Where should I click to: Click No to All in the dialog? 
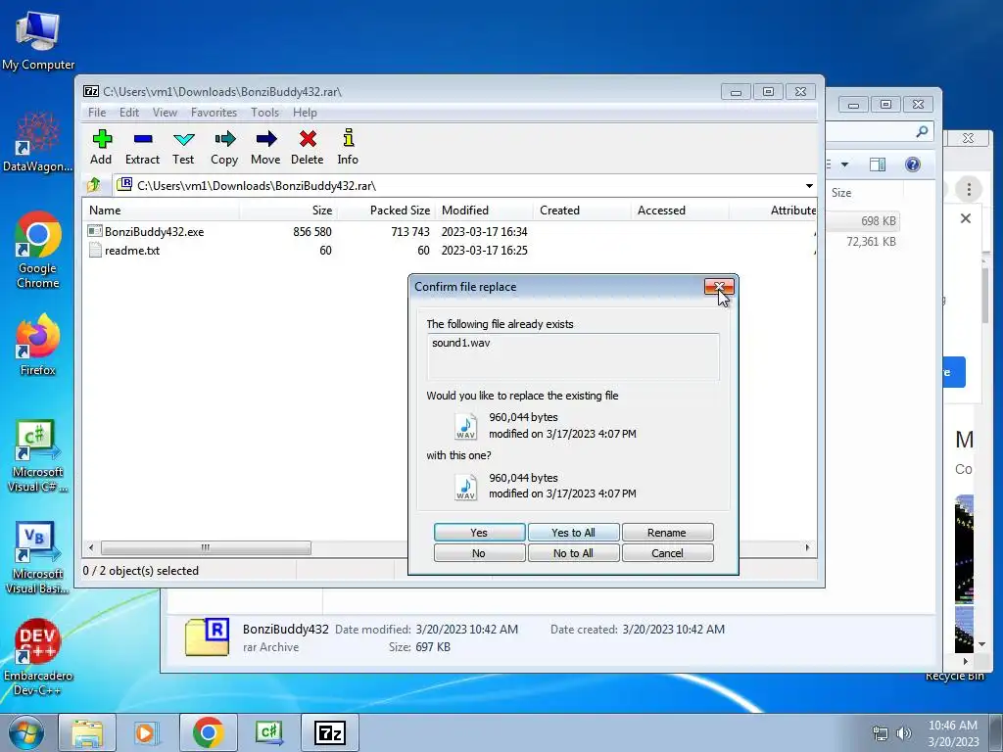(573, 553)
